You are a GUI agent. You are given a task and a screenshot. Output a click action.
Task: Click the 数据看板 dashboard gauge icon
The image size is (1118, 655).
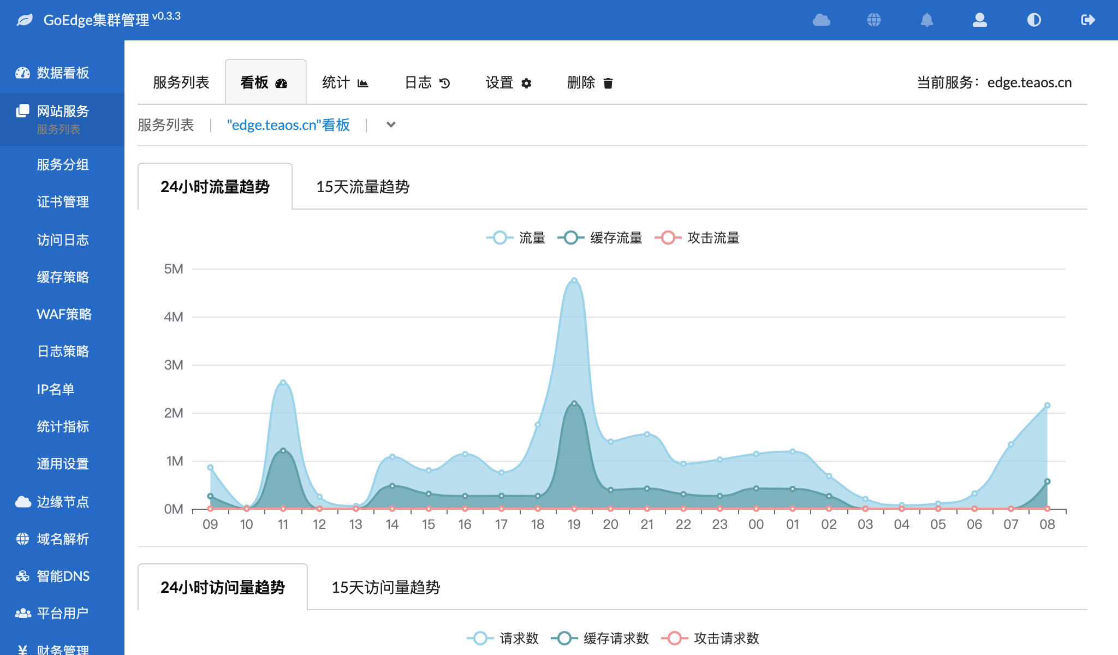pyautogui.click(x=22, y=73)
